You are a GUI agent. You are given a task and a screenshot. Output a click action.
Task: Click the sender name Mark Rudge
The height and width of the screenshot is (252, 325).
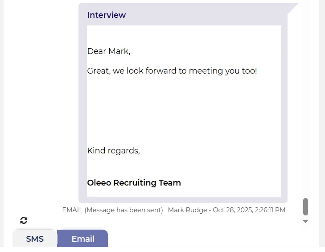coord(187,210)
